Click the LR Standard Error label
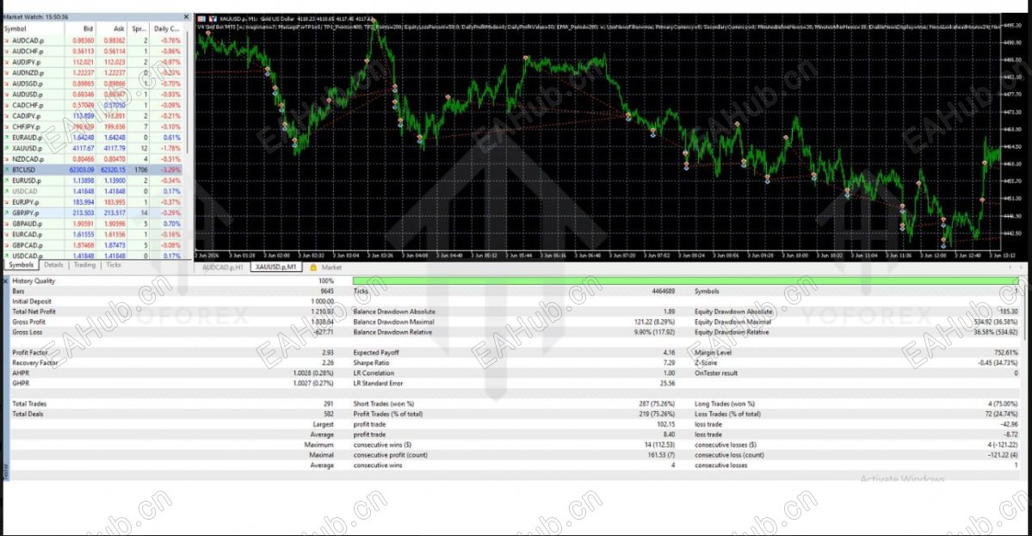Screen dimensions: 1032x536 click(x=379, y=384)
